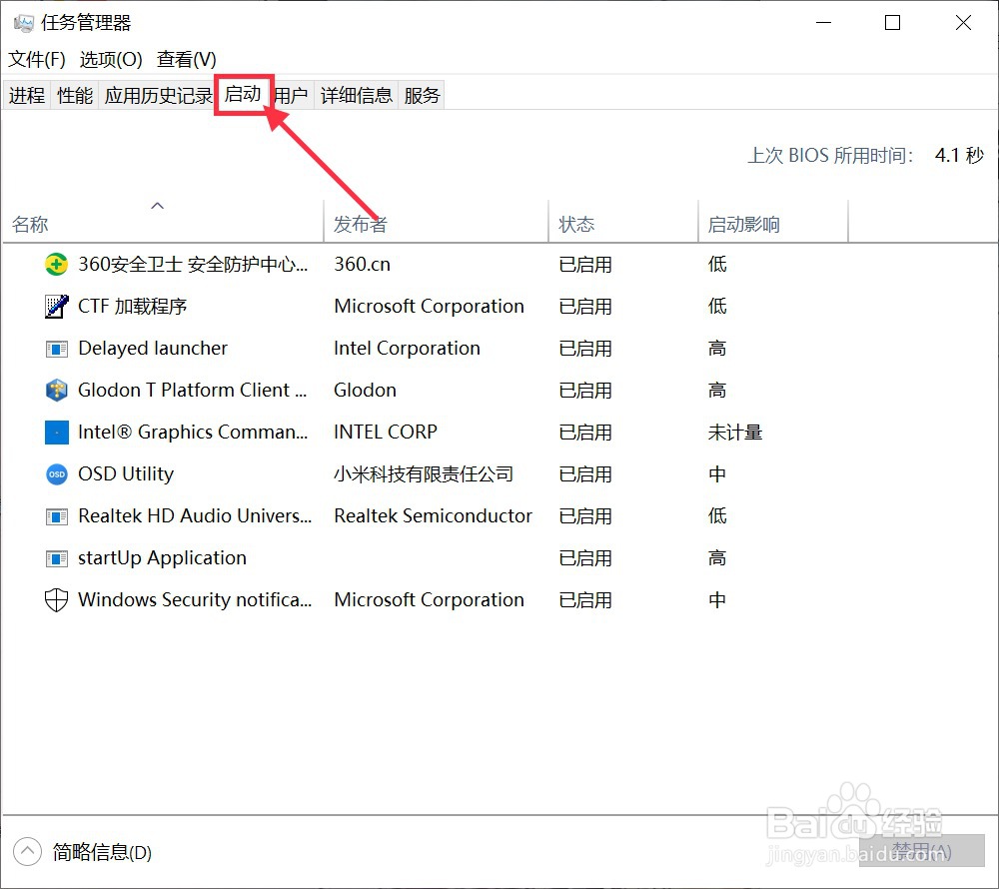Click the Glodon T Platform Client icon
This screenshot has width=999, height=889.
56,390
